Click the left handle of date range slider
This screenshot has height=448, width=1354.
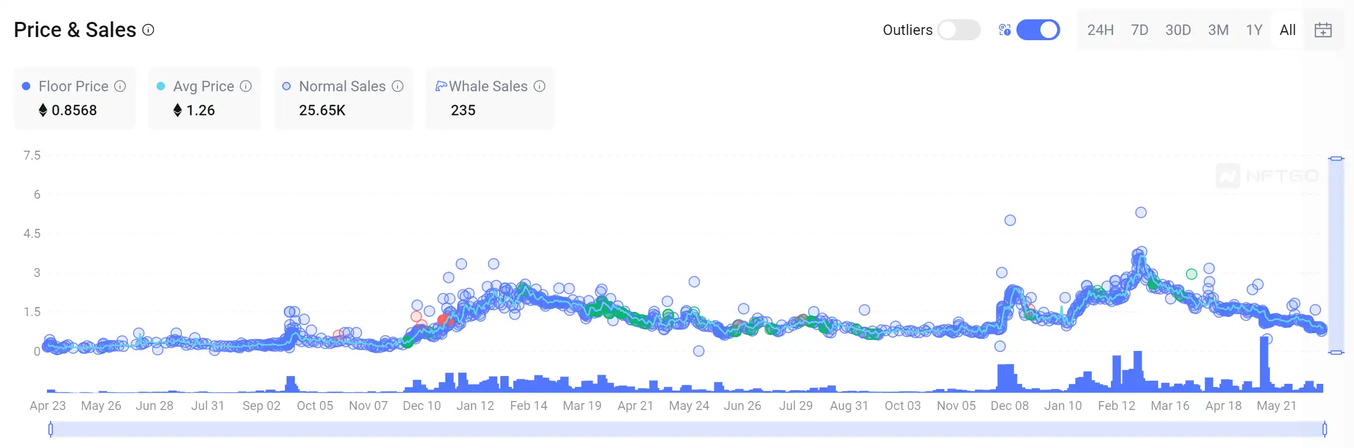(x=51, y=429)
